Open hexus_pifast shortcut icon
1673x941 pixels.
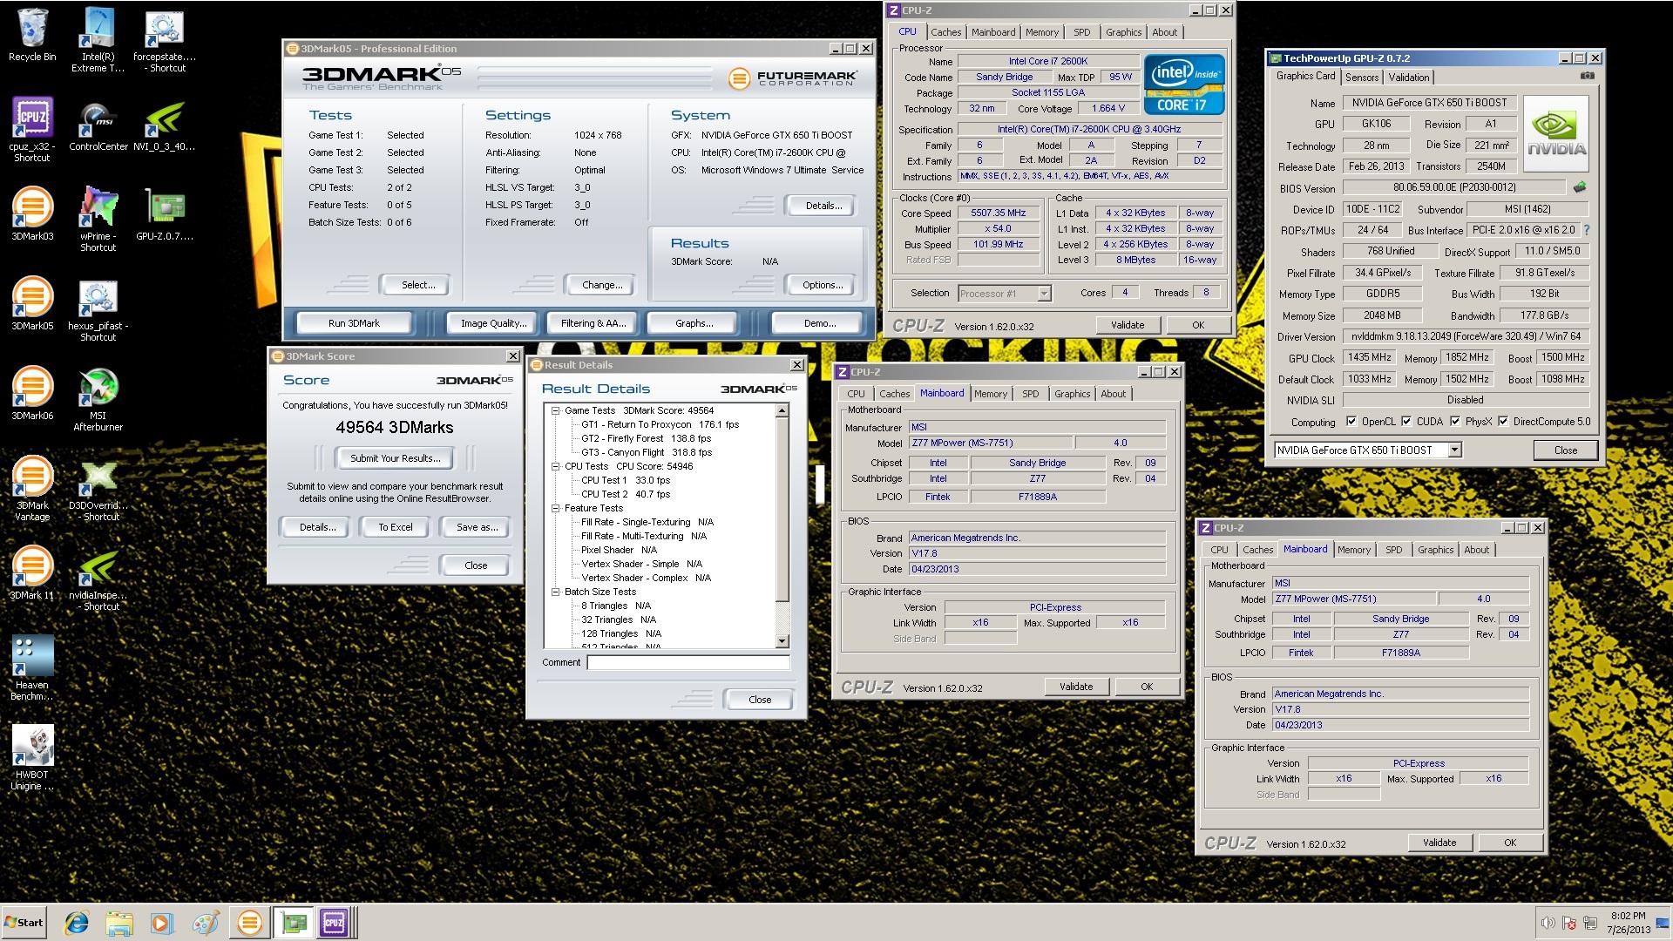tap(98, 309)
